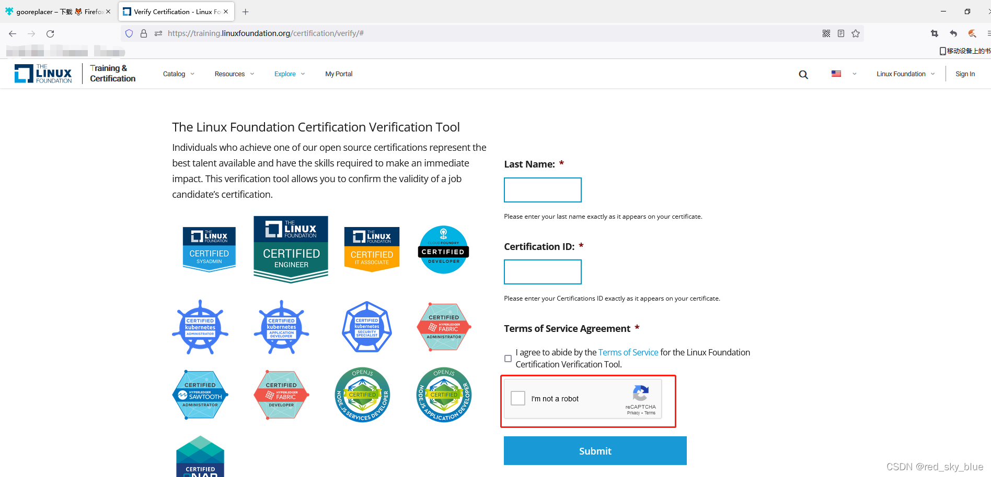The height and width of the screenshot is (477, 991).
Task: Select the Hyperledger Sawtooth Administrator badge
Action: pyautogui.click(x=200, y=395)
